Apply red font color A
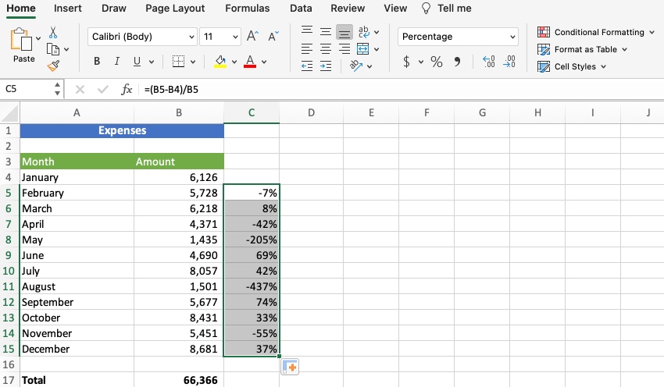Viewport: 664px width, 387px height. click(250, 62)
